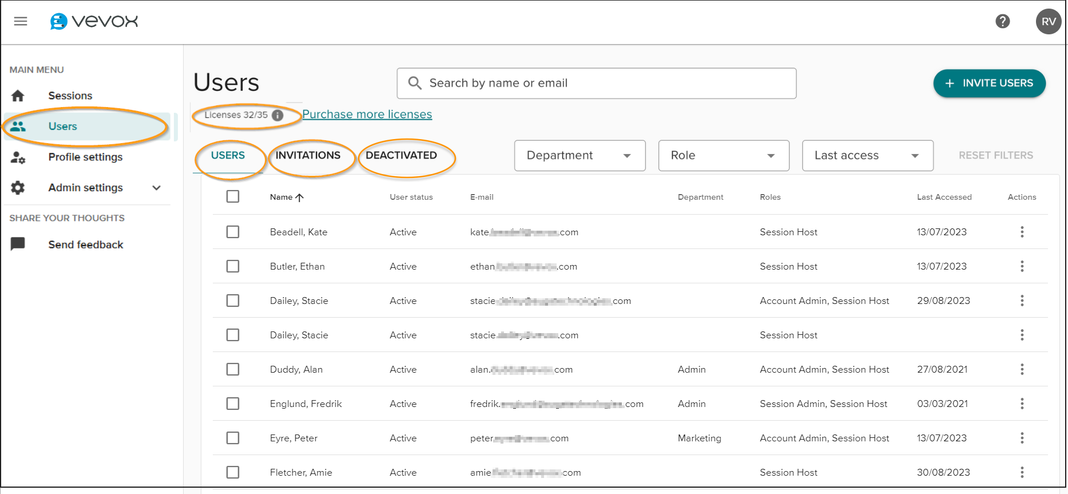This screenshot has width=1068, height=494.
Task: Open Profile settings menu item
Action: 85,157
